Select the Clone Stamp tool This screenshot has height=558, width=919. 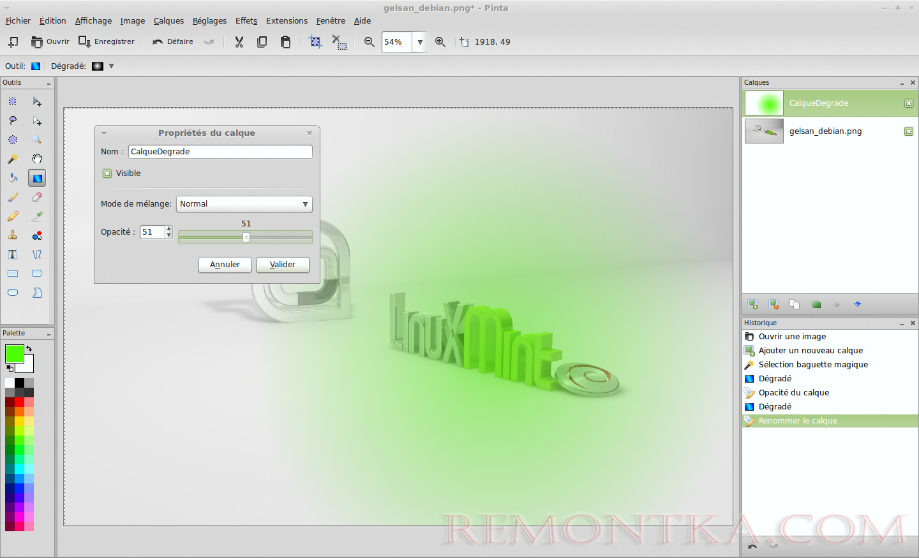(13, 235)
